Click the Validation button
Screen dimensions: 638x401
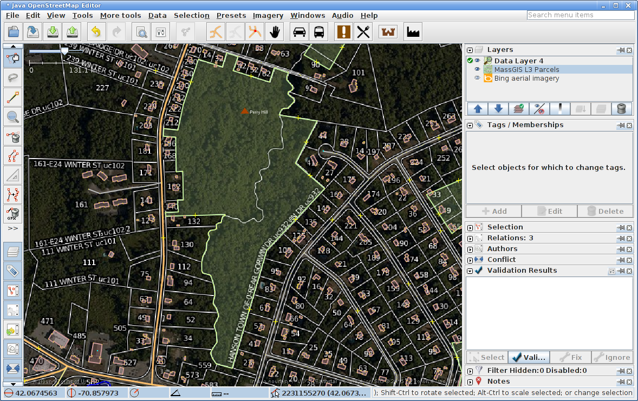pyautogui.click(x=529, y=357)
